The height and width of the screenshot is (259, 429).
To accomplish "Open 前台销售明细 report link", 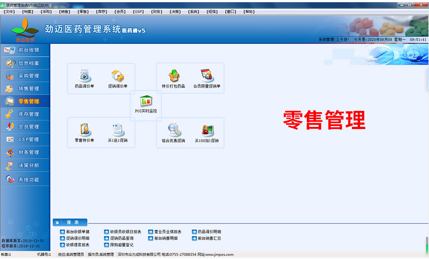I will click(x=166, y=238).
